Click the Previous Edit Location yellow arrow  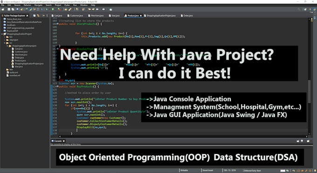click(x=90, y=9)
